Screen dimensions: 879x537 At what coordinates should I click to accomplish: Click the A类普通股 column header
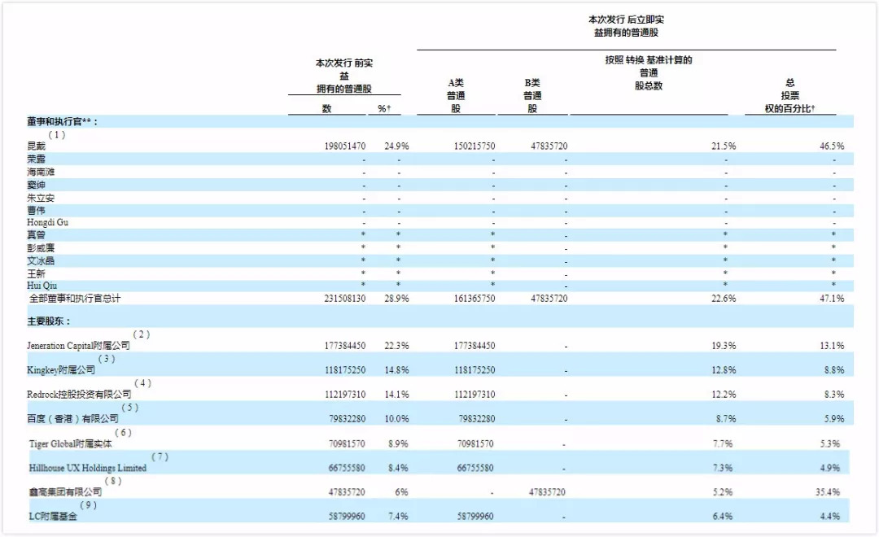(455, 96)
